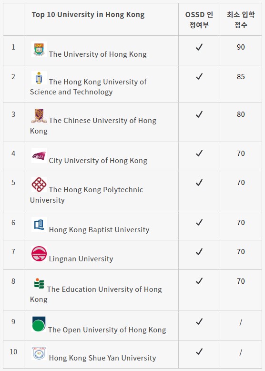This screenshot has width=265, height=371.
Task: Select the Hong Kong Baptist University logo
Action: point(39,225)
